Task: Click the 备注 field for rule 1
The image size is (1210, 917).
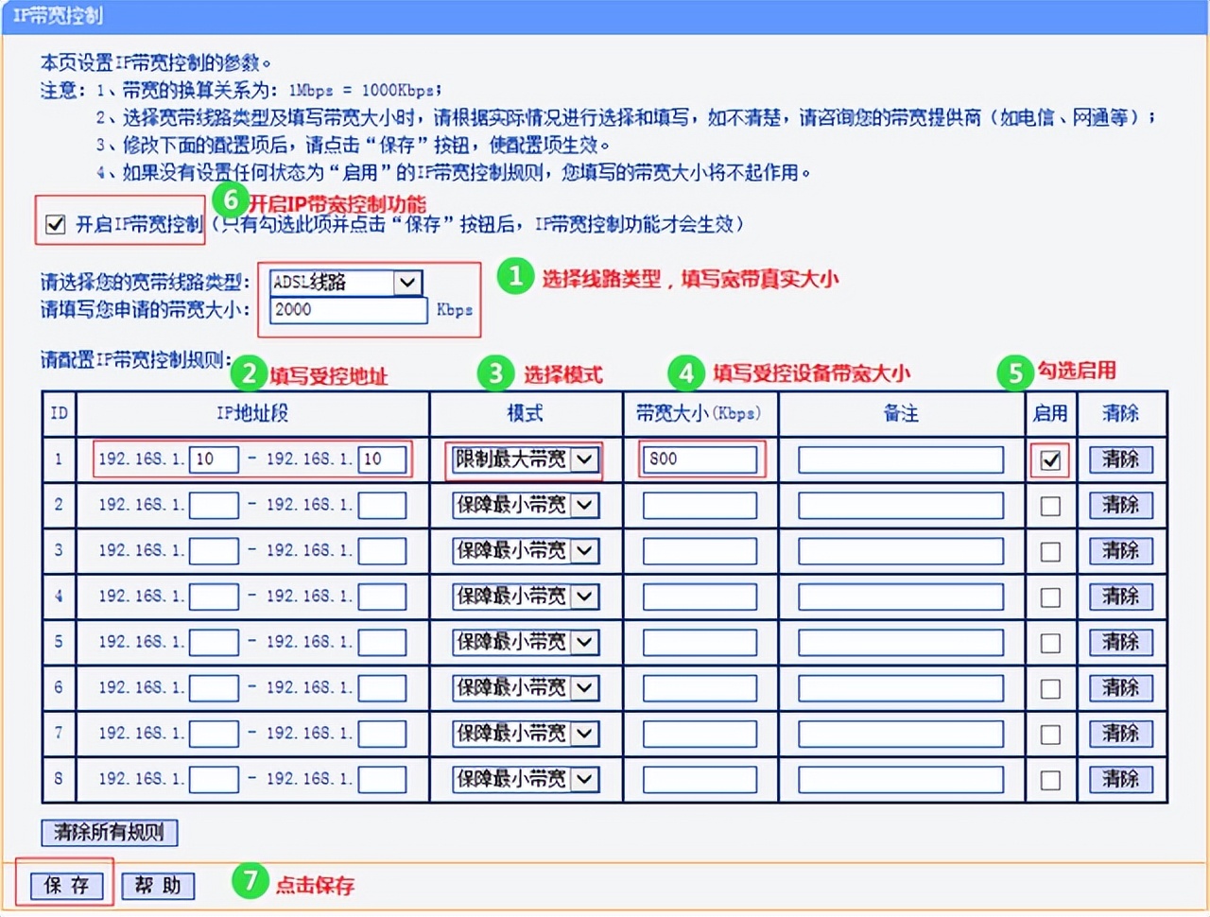Action: [x=898, y=459]
